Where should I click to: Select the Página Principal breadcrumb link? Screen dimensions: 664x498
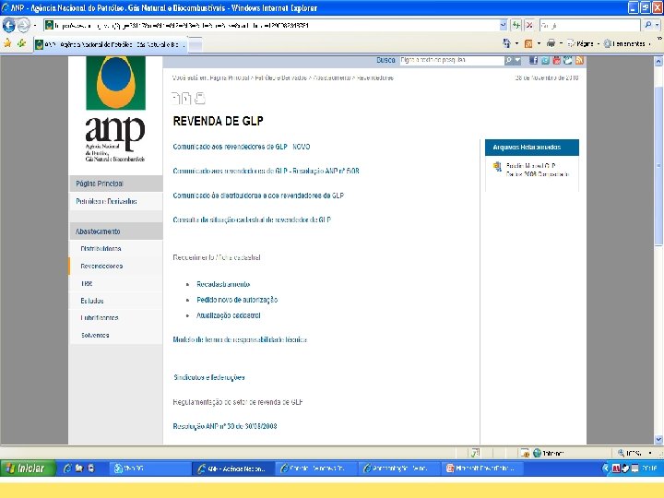pyautogui.click(x=229, y=77)
